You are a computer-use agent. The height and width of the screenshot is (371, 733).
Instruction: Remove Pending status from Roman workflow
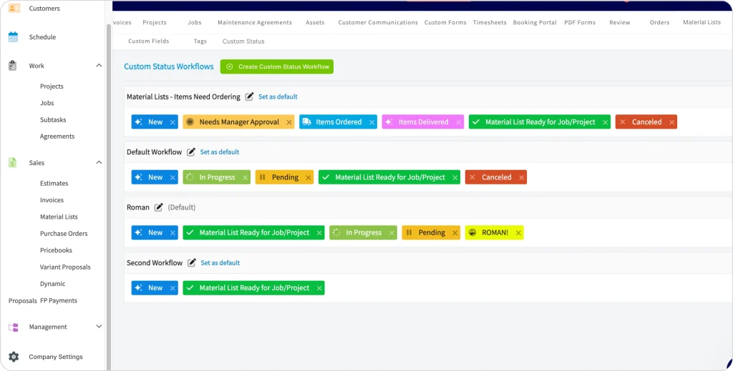click(x=455, y=233)
